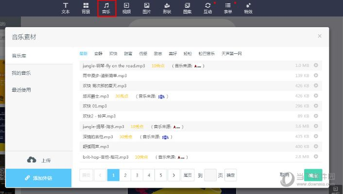Select the 美好 category tab
The height and width of the screenshot is (194, 343).
pos(172,53)
